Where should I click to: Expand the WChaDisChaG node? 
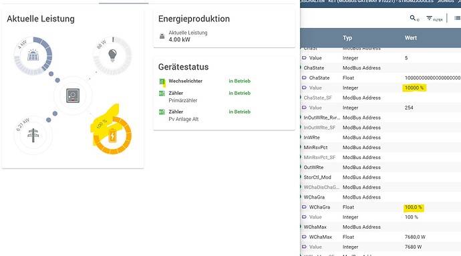click(301, 187)
